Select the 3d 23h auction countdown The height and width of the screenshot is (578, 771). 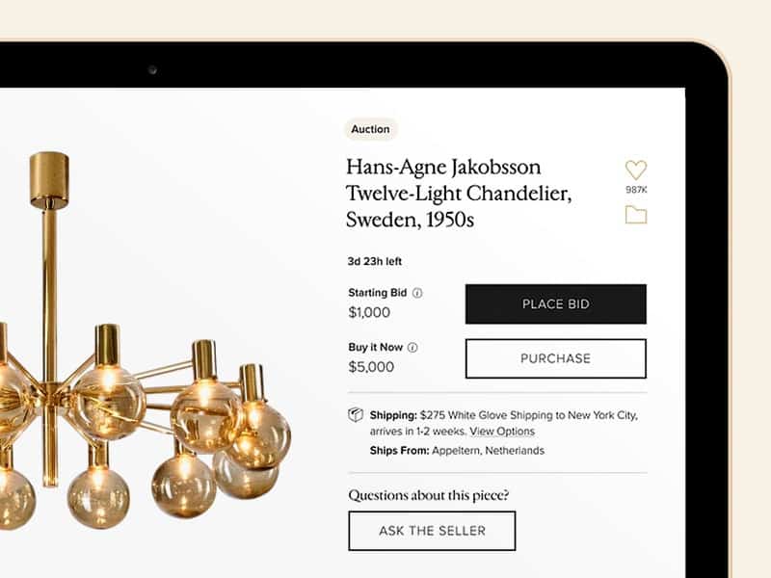point(374,260)
